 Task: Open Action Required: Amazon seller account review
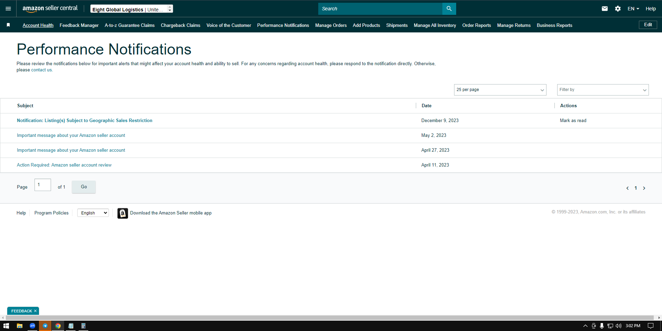coord(64,165)
